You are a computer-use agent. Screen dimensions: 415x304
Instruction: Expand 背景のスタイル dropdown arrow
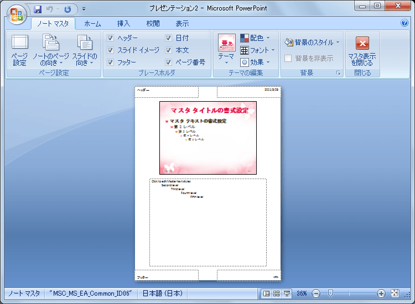click(338, 43)
